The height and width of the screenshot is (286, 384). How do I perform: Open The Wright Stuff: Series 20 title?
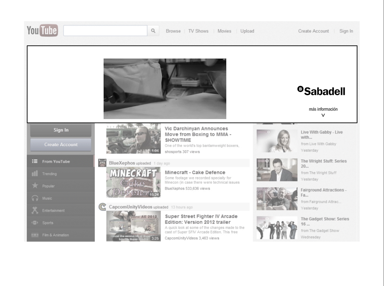tap(324, 163)
